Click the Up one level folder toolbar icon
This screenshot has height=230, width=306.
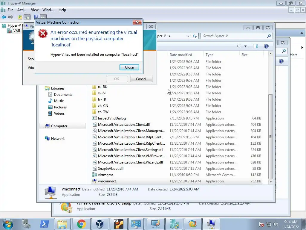tap(20, 17)
